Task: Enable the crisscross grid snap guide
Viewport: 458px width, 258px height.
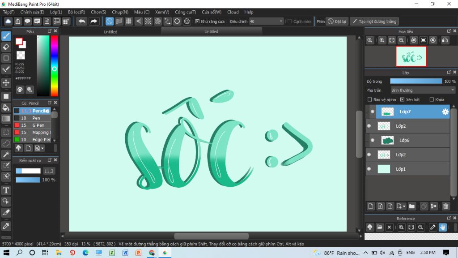Action: [x=128, y=21]
